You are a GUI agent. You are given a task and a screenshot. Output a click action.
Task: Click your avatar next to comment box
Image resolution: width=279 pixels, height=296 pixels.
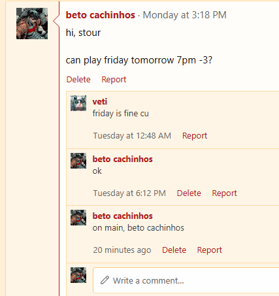point(78,275)
